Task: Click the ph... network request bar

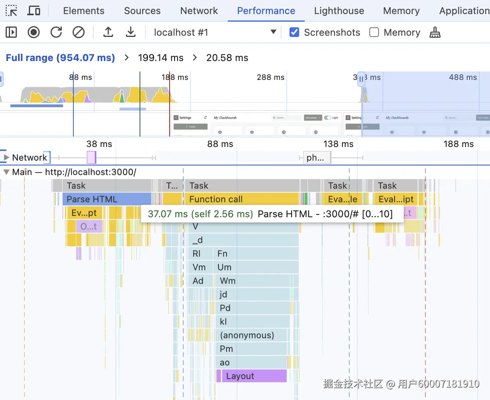Action: [x=317, y=158]
